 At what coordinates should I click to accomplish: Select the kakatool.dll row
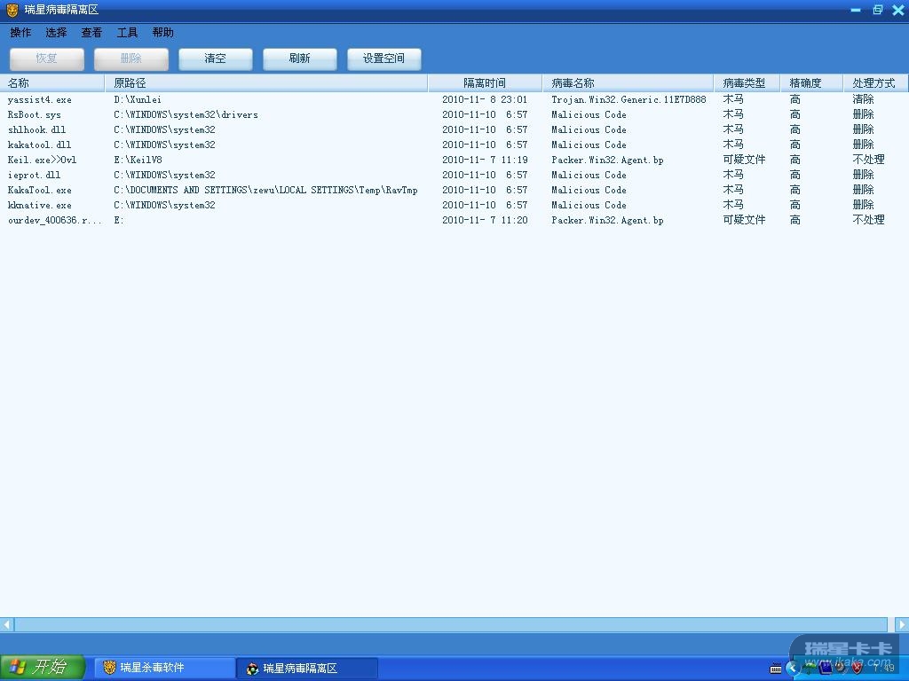(454, 145)
